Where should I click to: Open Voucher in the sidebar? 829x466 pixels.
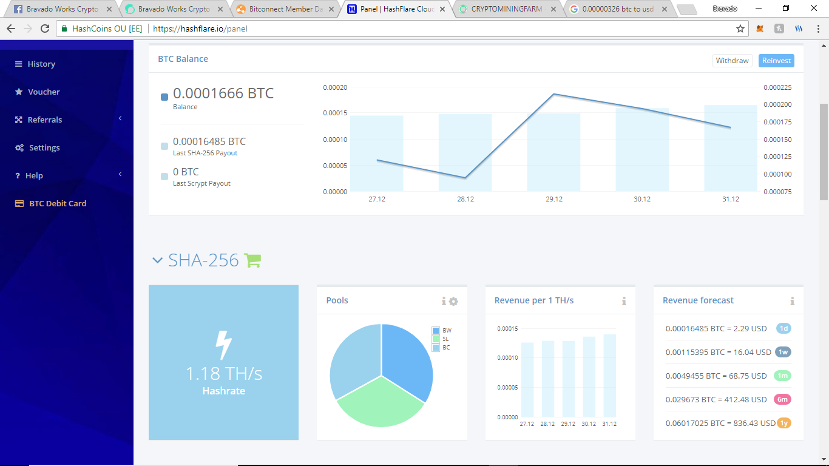coord(44,92)
